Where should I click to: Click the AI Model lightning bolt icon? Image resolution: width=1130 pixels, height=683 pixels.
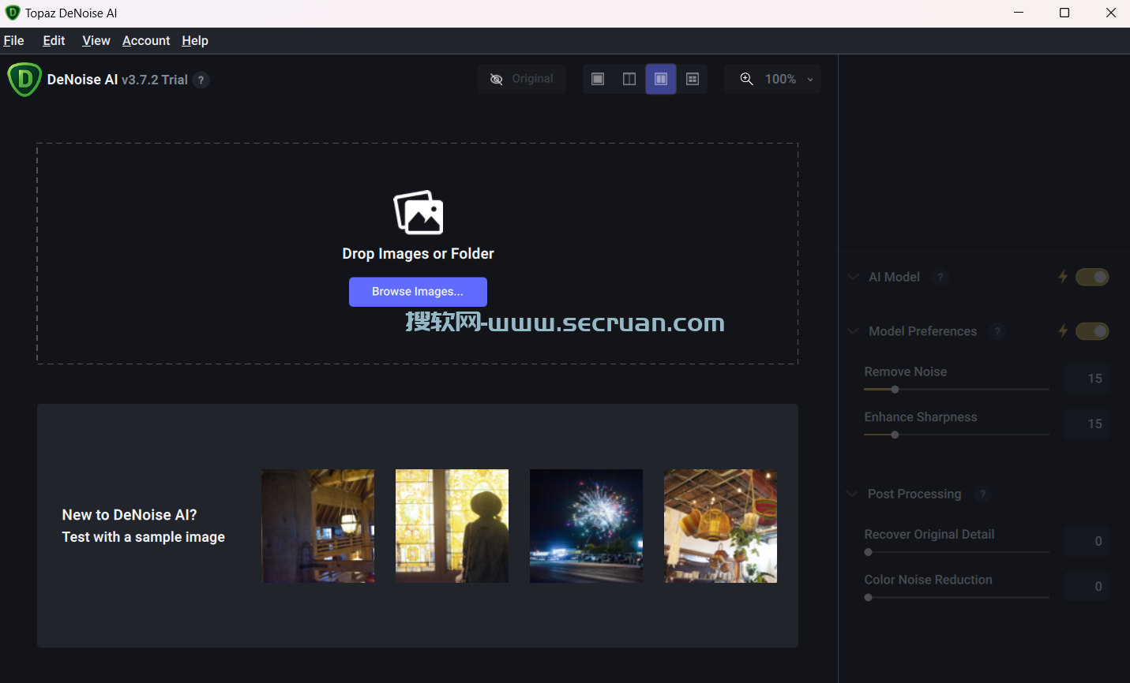point(1063,277)
